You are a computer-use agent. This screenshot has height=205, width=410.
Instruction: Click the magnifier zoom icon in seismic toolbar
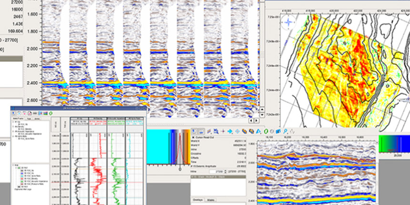[285, 132]
